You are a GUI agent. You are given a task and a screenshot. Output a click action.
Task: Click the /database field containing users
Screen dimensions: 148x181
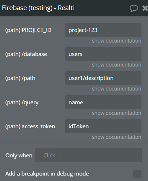click(x=103, y=54)
